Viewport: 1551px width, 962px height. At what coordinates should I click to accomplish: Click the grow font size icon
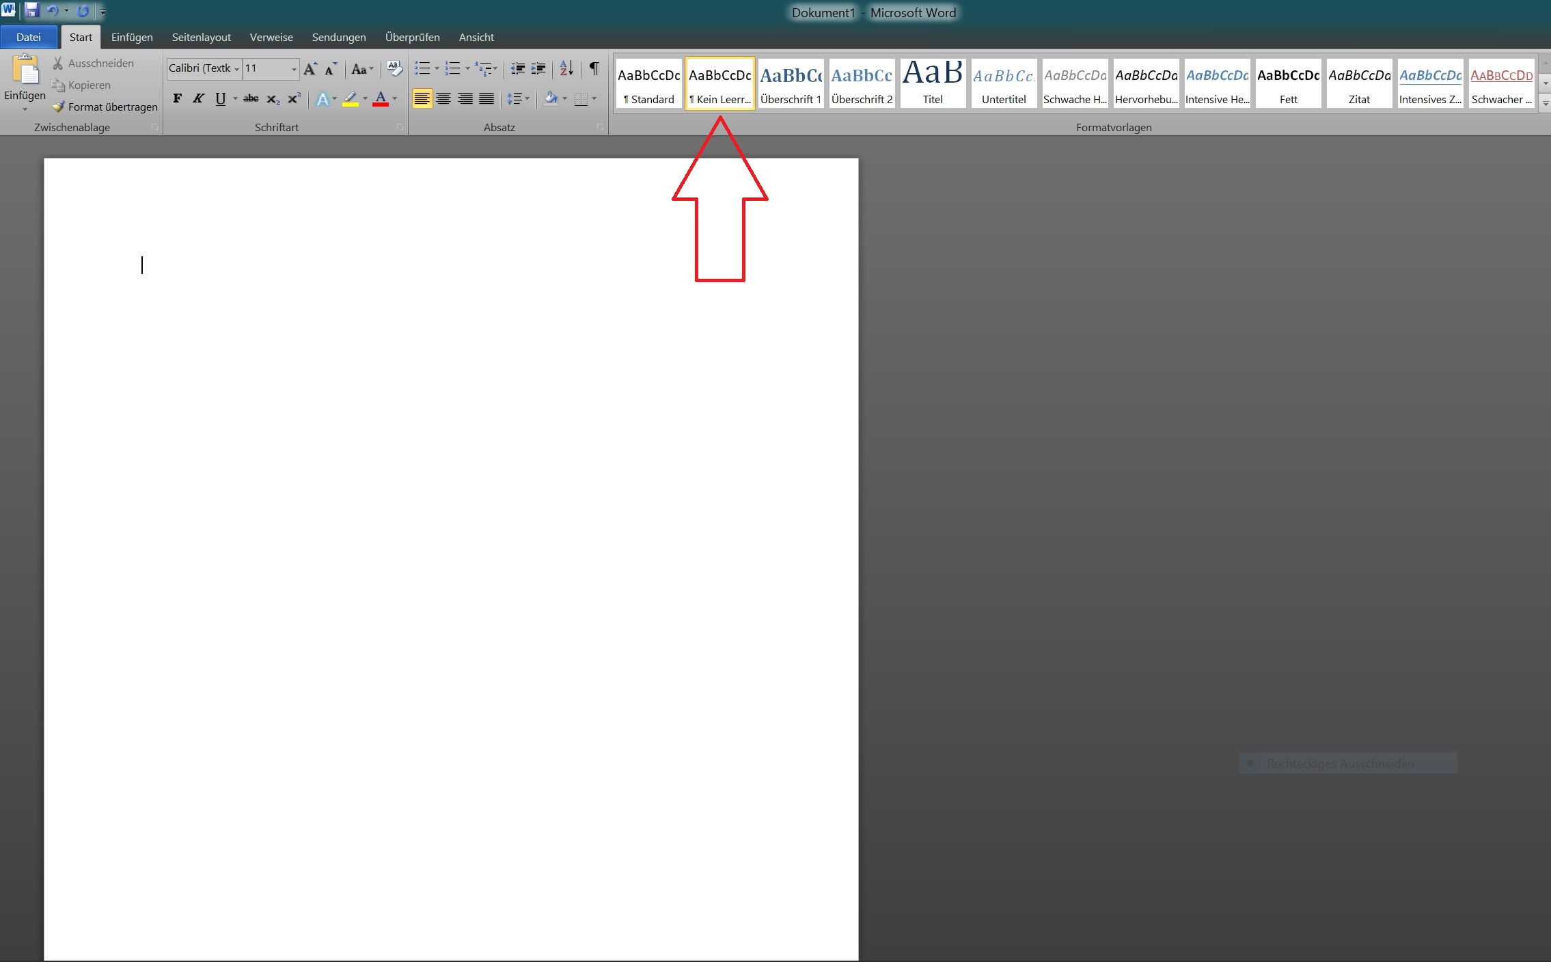(310, 68)
